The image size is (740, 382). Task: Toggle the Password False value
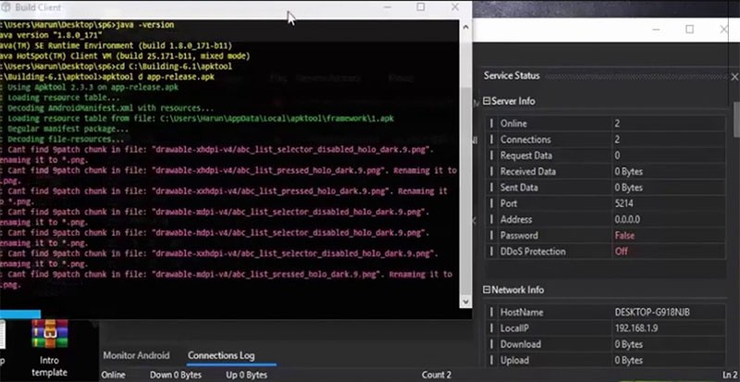pyautogui.click(x=625, y=236)
